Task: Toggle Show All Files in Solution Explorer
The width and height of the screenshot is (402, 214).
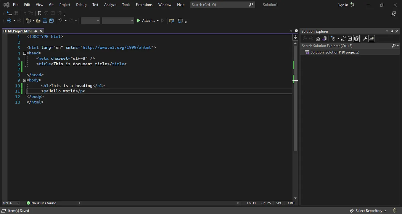Action: 356,38
